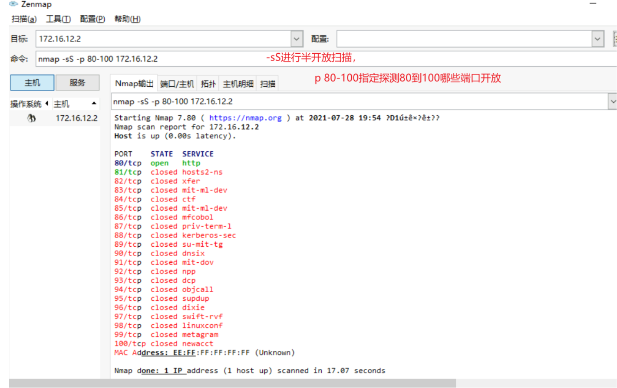
Task: Switch to the 拓扑 topology tab
Action: pyautogui.click(x=208, y=84)
